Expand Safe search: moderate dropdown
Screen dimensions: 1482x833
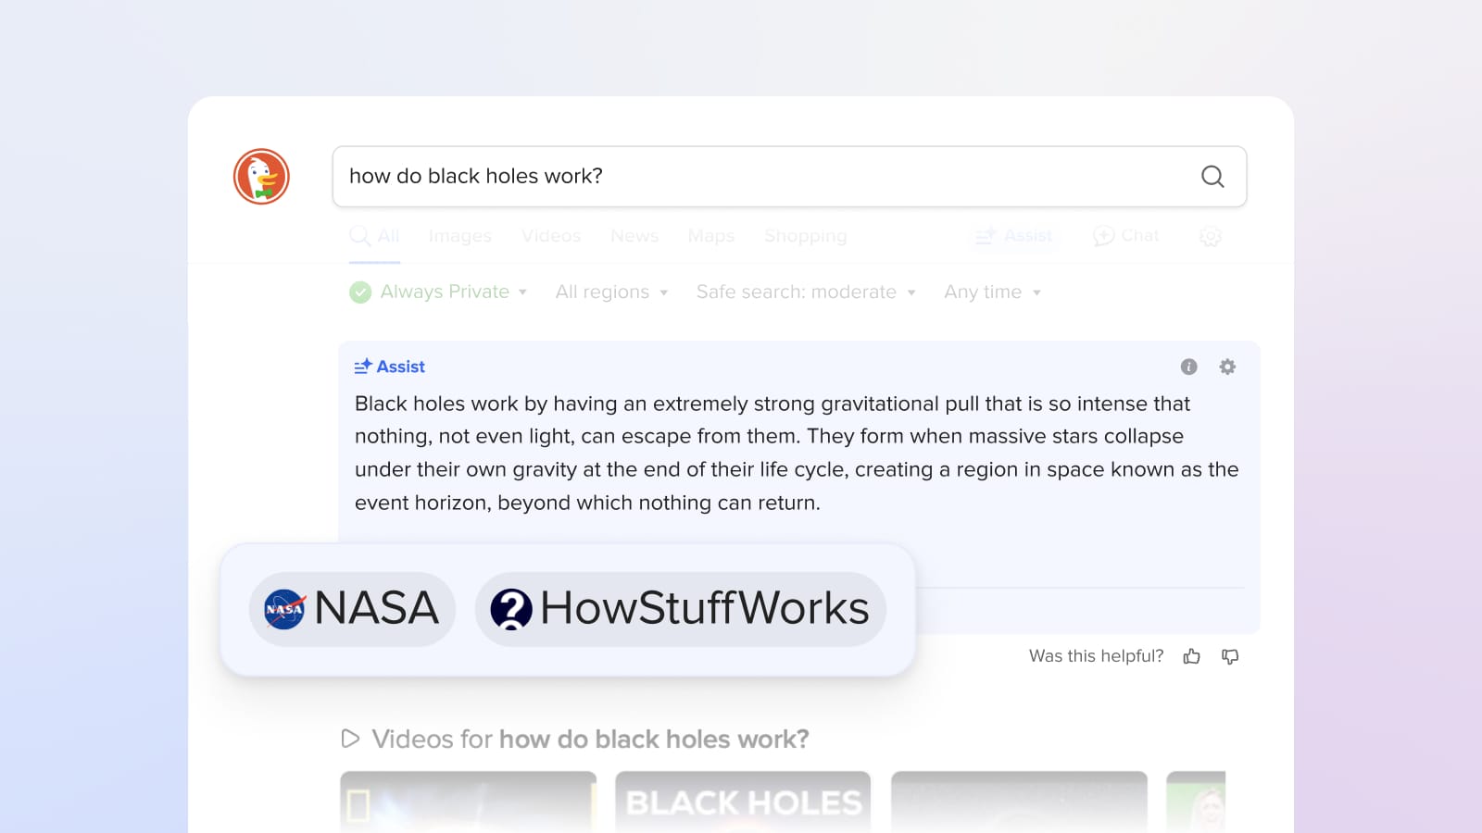805,292
